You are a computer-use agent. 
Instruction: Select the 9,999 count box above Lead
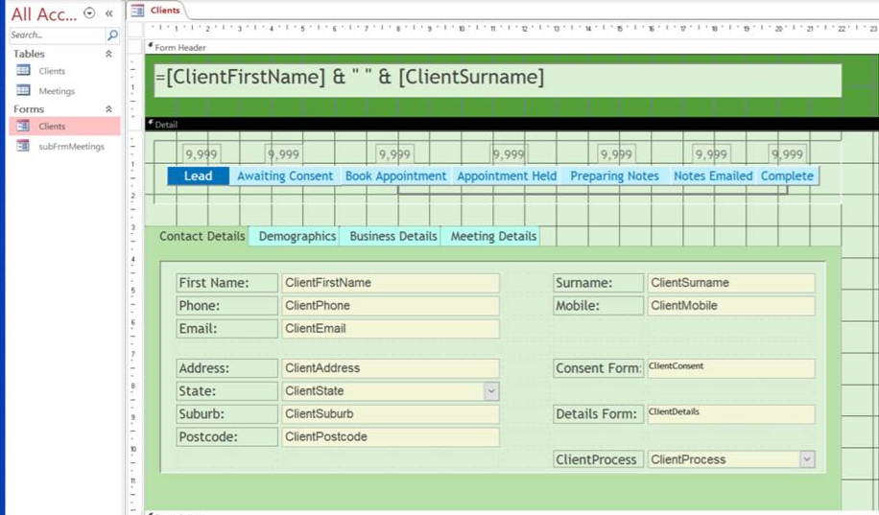(202, 154)
